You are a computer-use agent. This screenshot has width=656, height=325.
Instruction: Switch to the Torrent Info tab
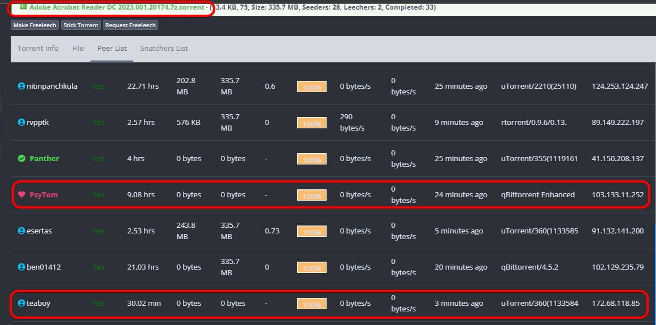click(38, 48)
